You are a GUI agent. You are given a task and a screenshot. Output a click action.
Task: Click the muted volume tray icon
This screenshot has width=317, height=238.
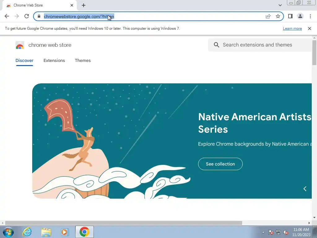tap(286, 232)
